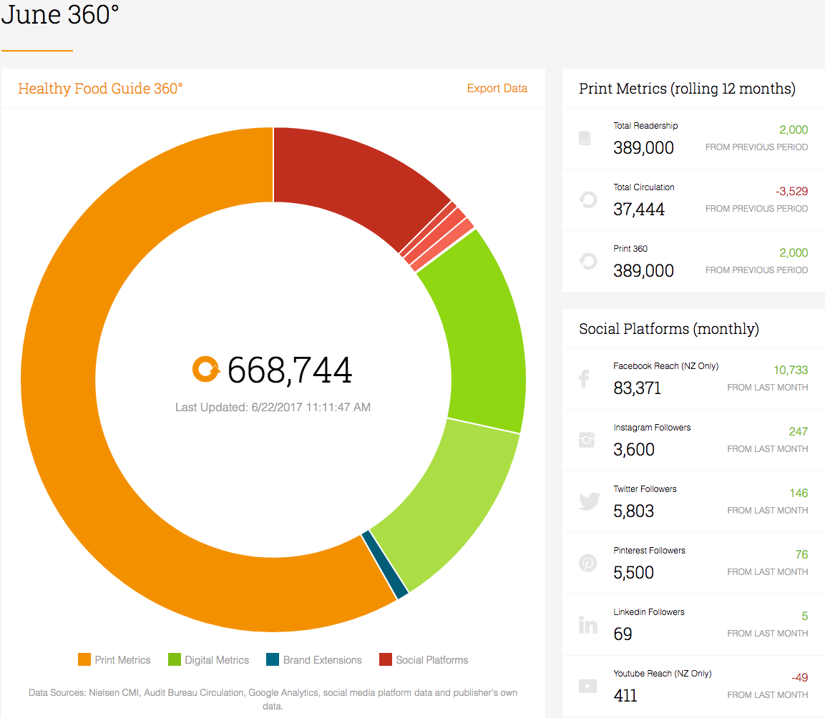Click the refresh icon beside Print 360
The image size is (825, 718).
pos(588,261)
